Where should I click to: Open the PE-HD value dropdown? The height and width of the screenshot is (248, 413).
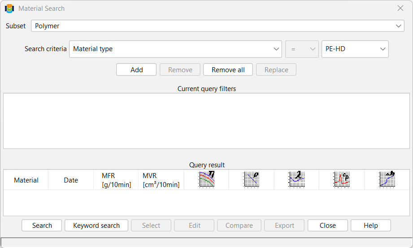point(355,49)
